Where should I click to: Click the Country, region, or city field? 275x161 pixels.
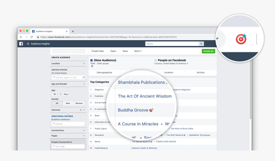(68, 77)
